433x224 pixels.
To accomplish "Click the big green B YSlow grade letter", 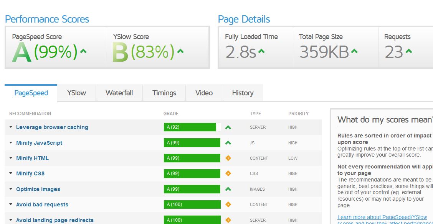I will point(120,52).
